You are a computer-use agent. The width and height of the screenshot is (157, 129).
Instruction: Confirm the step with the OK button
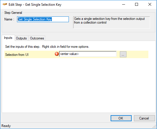click(121, 118)
